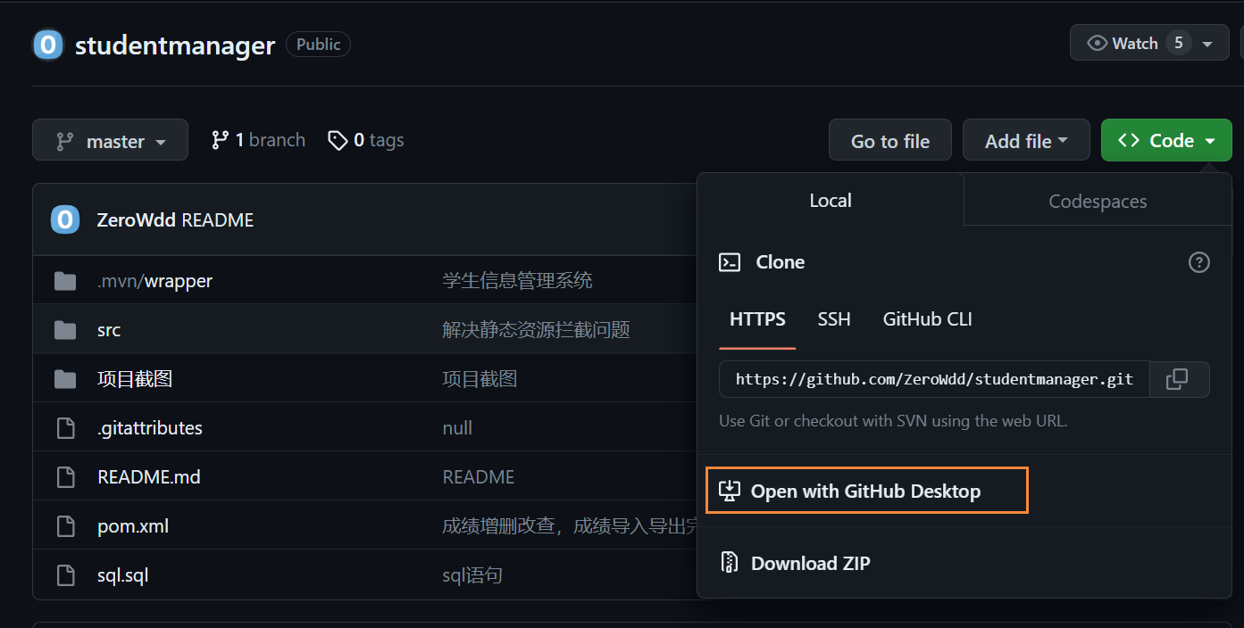The image size is (1244, 628).
Task: Click Download ZIP
Action: pyautogui.click(x=810, y=563)
